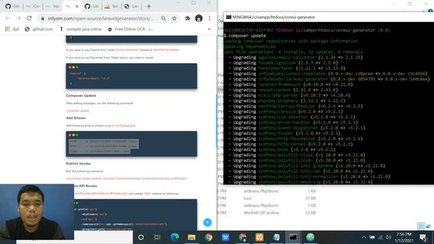Go forward in Chrome browser
The width and height of the screenshot is (434, 244).
(x=18, y=18)
